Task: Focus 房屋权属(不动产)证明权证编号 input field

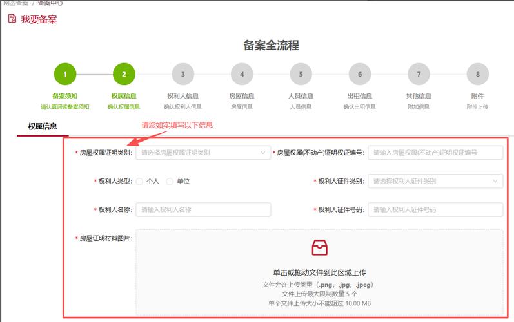Action: (435, 153)
